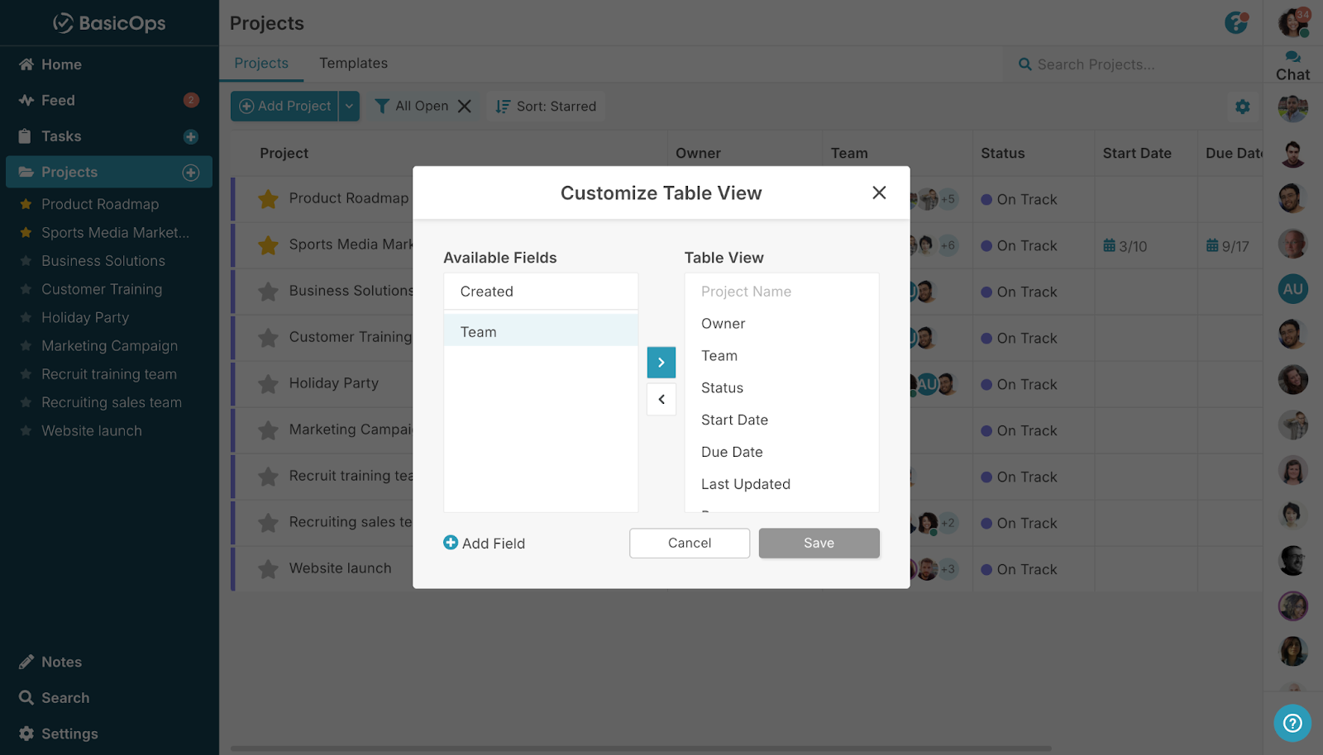This screenshot has width=1323, height=755.
Task: Click the move-left arrow button in dialog
Action: tap(661, 400)
